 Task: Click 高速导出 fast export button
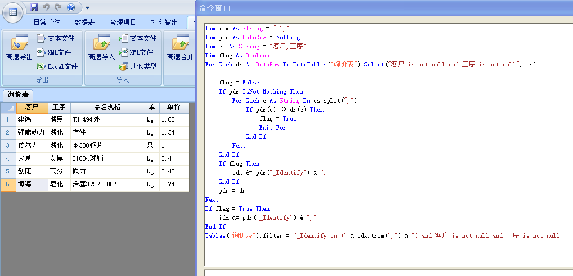[19, 48]
